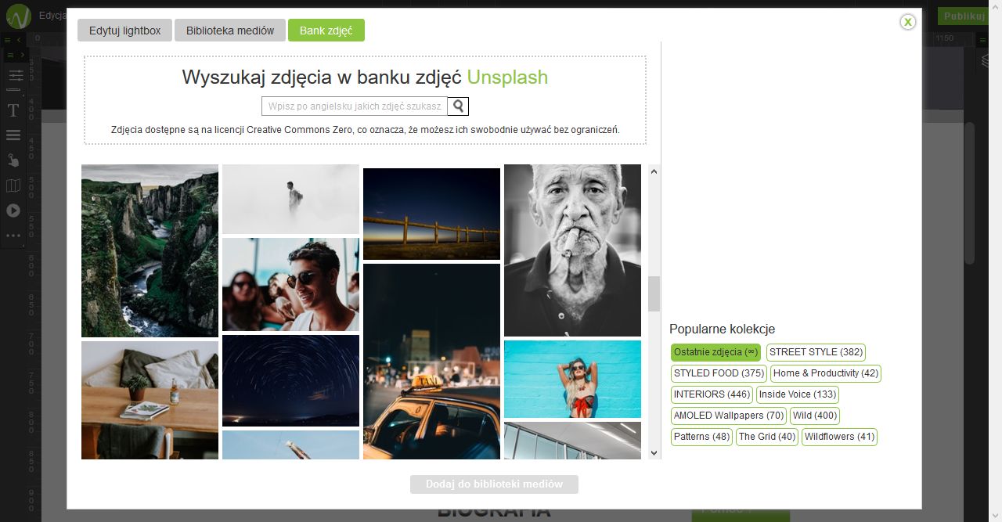Viewport: 1002px width, 522px height.
Task: Close the lightbox with green X
Action: click(x=907, y=22)
